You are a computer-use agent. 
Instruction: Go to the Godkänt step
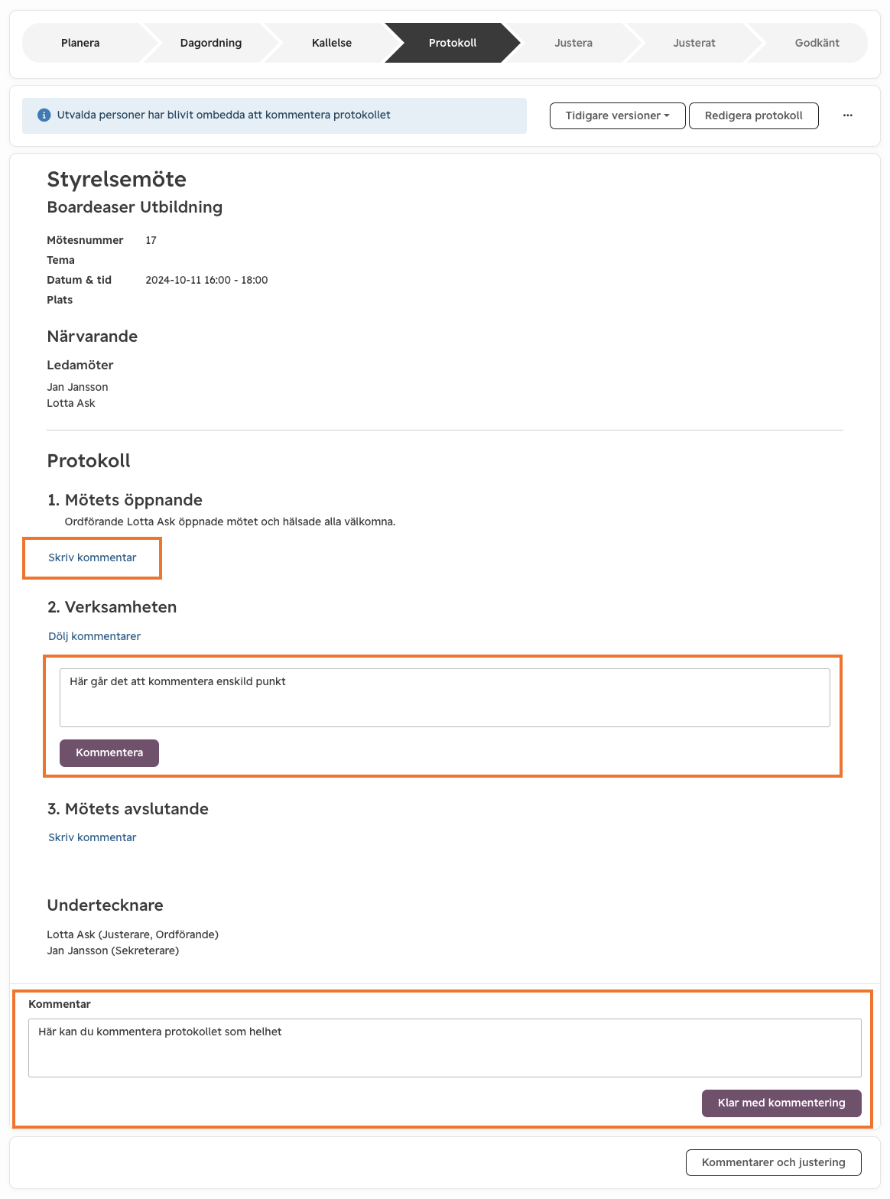point(817,43)
